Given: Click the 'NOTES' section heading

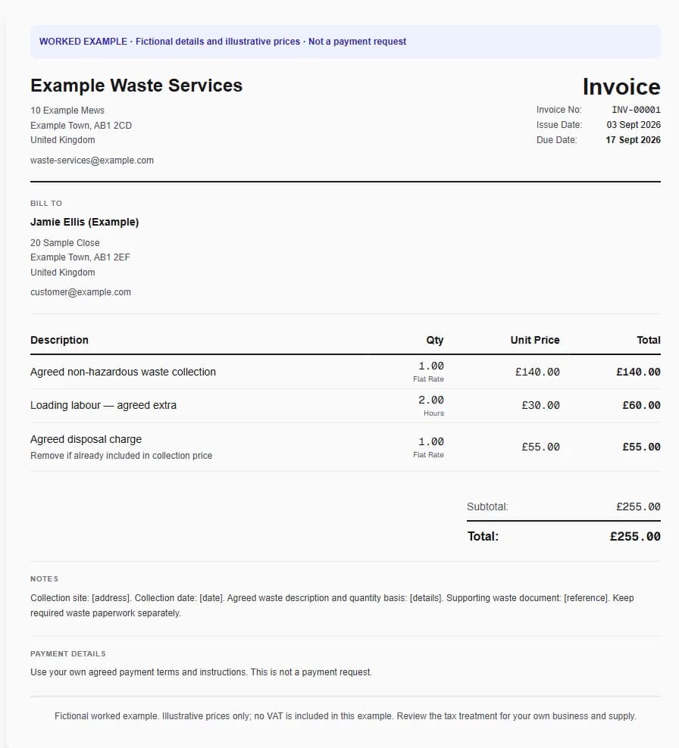Looking at the screenshot, I should (45, 579).
